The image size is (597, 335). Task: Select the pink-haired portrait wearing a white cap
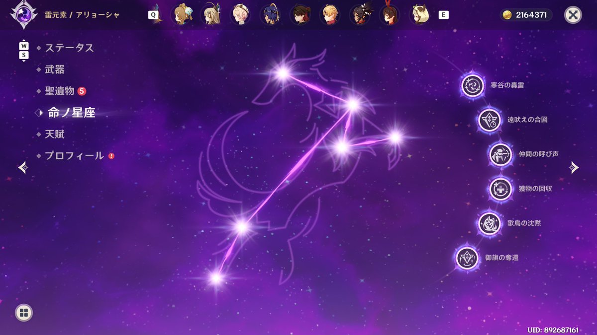(x=241, y=15)
